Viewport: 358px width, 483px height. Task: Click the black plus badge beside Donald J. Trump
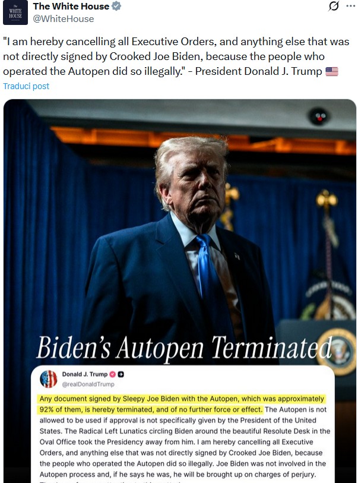121,374
